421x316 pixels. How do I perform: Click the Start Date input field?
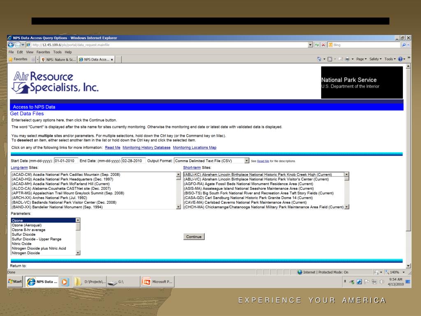pos(66,161)
